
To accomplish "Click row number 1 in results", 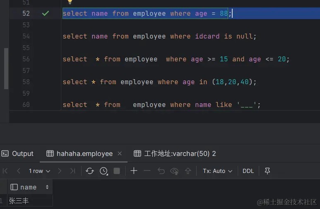I will pyautogui.click(x=2, y=201).
